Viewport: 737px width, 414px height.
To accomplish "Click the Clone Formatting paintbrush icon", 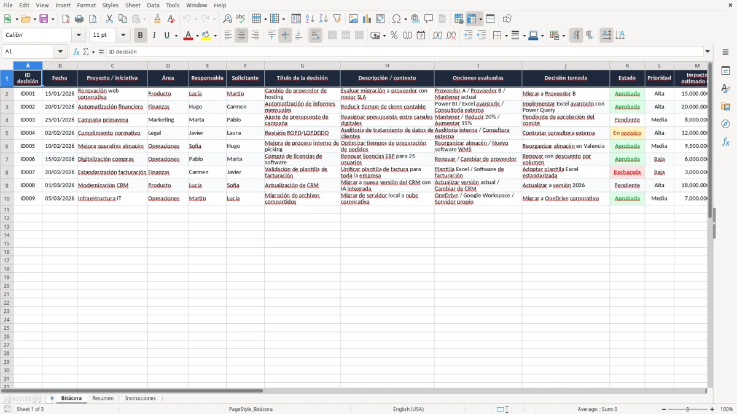I will [x=157, y=19].
